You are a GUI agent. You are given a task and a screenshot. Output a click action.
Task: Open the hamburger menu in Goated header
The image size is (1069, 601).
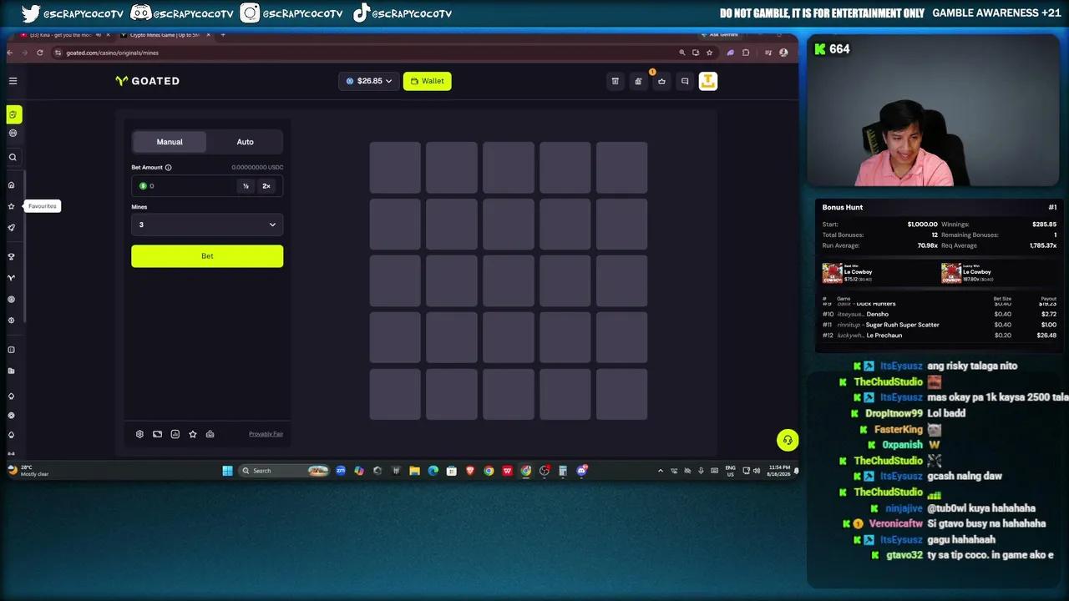click(13, 81)
